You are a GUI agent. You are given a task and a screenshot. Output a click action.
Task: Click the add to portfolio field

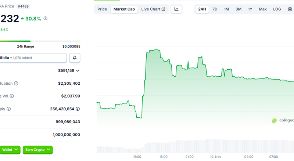[33, 58]
